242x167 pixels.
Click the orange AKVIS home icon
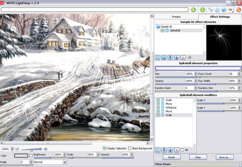[239, 9]
